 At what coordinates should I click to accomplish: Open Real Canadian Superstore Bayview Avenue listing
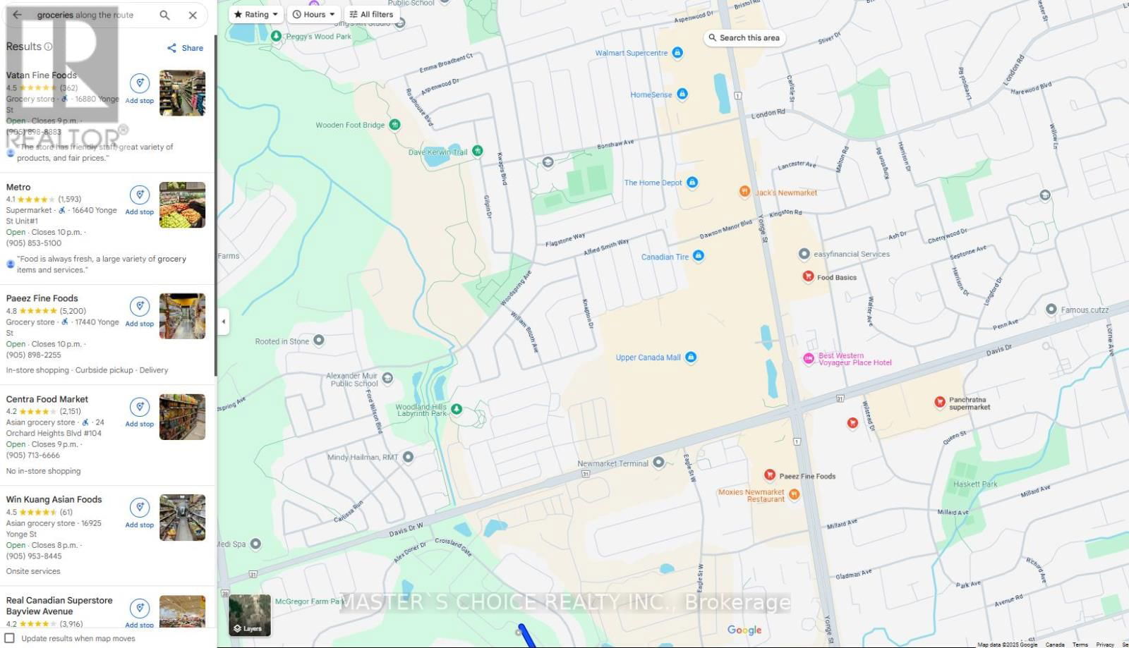click(x=59, y=606)
